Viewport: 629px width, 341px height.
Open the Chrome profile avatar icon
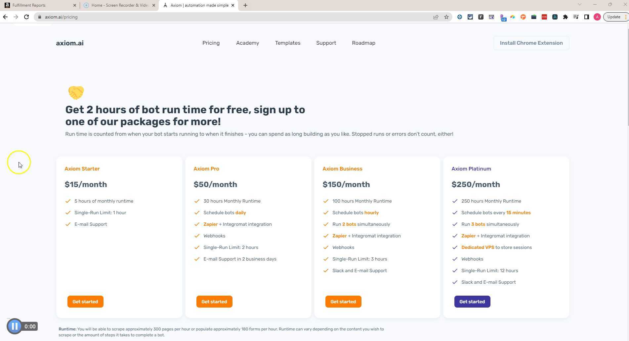pos(597,17)
